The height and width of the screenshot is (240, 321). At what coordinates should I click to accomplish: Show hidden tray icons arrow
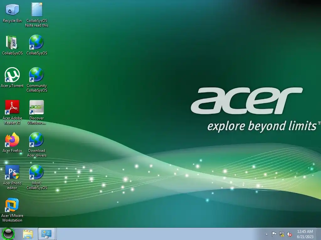(x=266, y=234)
